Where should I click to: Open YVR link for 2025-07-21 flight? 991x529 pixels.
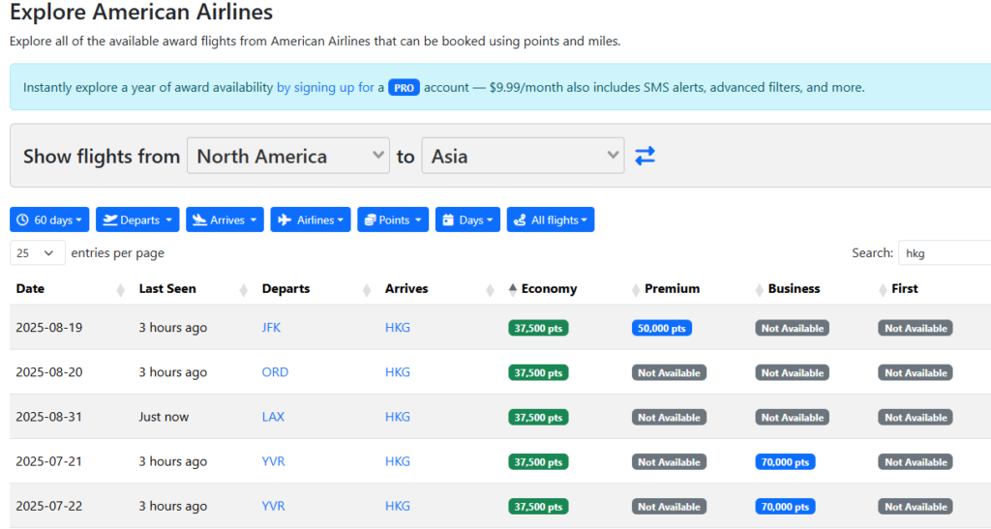click(x=273, y=461)
